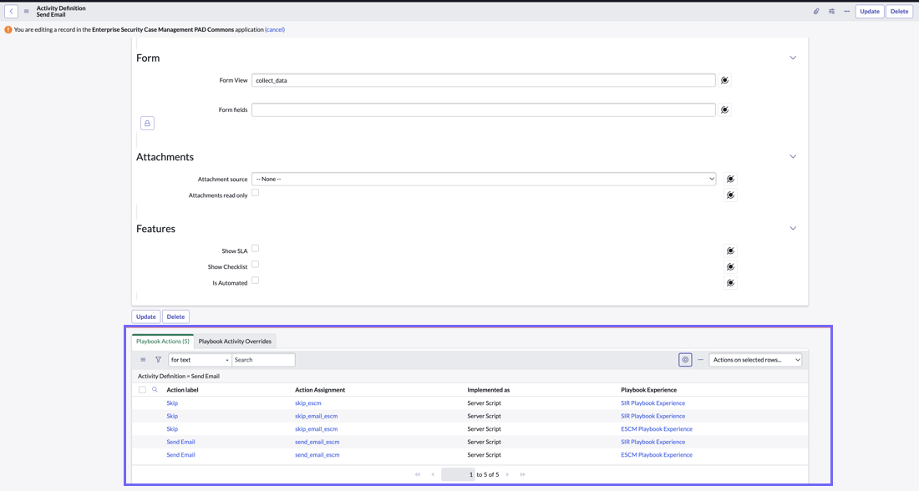Screen dimensions: 919x491
Task: Unlock the Form fields lock icon
Action: click(x=147, y=123)
